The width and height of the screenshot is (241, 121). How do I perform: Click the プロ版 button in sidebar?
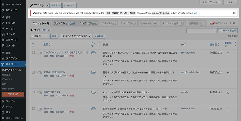pos(13,94)
